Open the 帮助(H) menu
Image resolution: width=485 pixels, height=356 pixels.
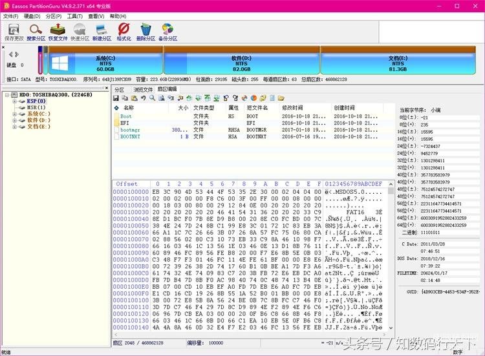[118, 16]
